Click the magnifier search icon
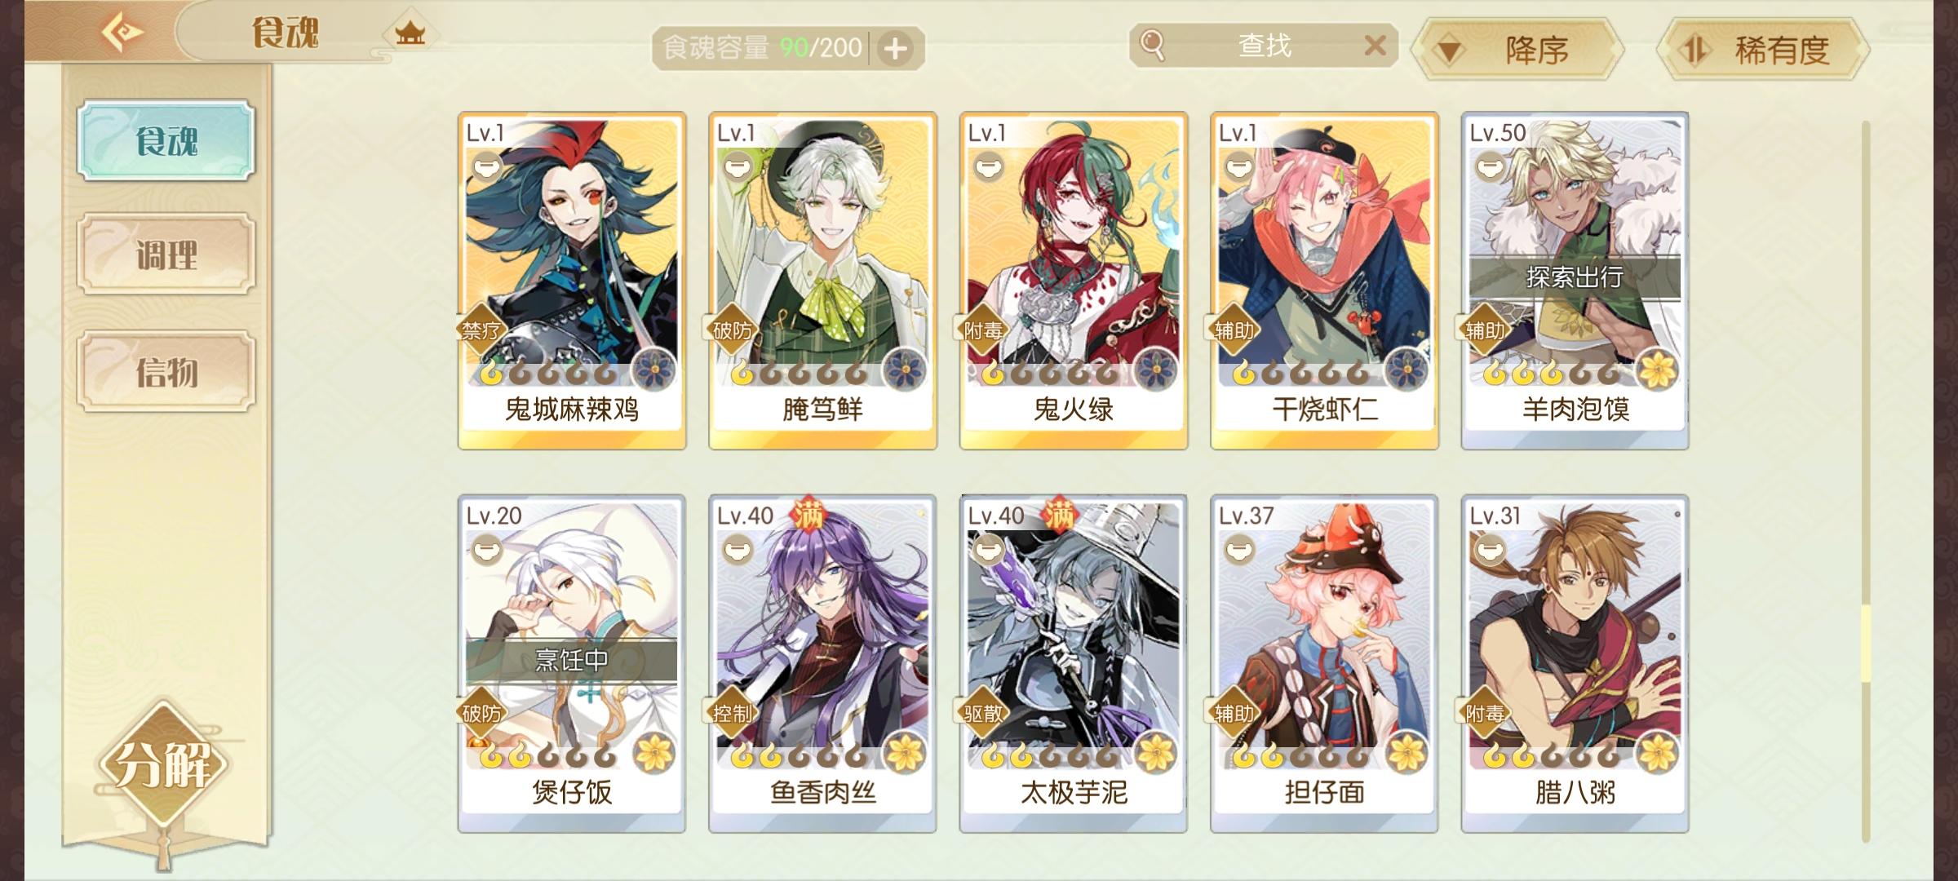Image resolution: width=1958 pixels, height=881 pixels. (1152, 45)
